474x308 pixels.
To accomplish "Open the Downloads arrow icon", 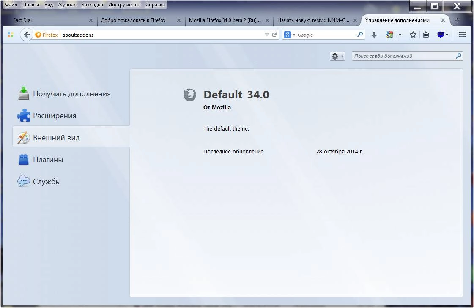I will (x=374, y=35).
